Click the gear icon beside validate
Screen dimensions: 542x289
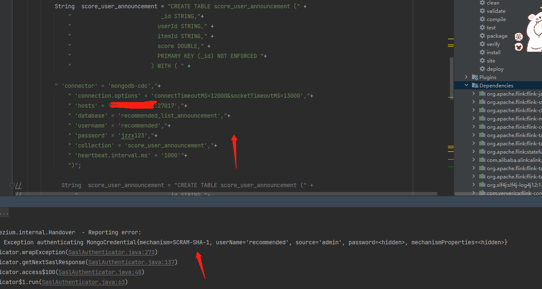coord(482,11)
